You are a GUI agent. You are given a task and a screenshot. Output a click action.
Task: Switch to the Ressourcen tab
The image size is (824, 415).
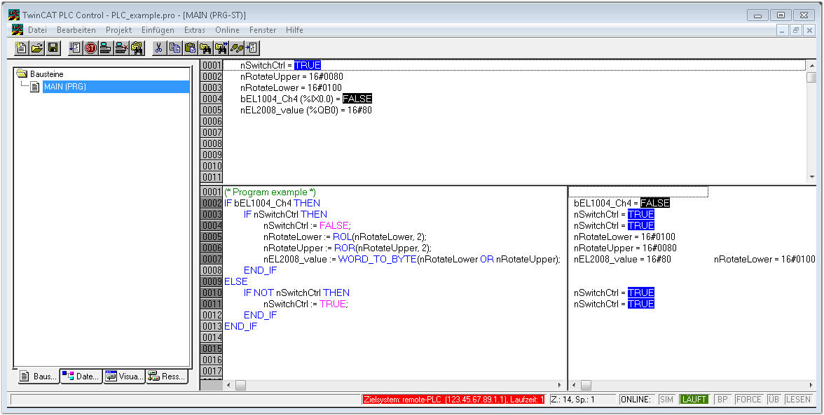(167, 377)
